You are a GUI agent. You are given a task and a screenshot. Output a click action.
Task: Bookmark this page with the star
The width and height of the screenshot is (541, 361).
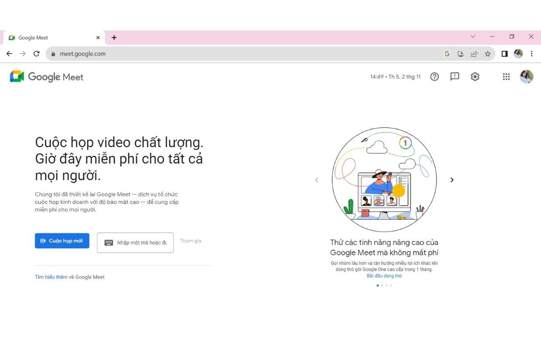pos(487,54)
